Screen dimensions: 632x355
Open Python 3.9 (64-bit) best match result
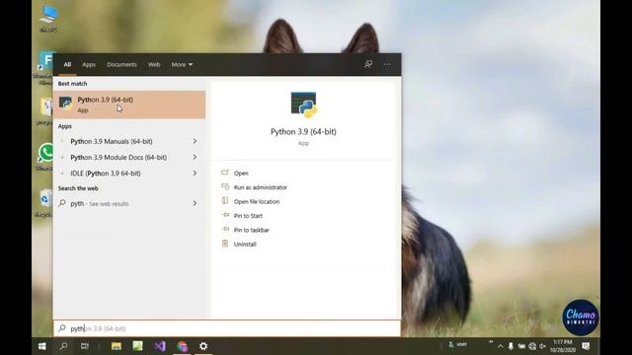(x=129, y=105)
